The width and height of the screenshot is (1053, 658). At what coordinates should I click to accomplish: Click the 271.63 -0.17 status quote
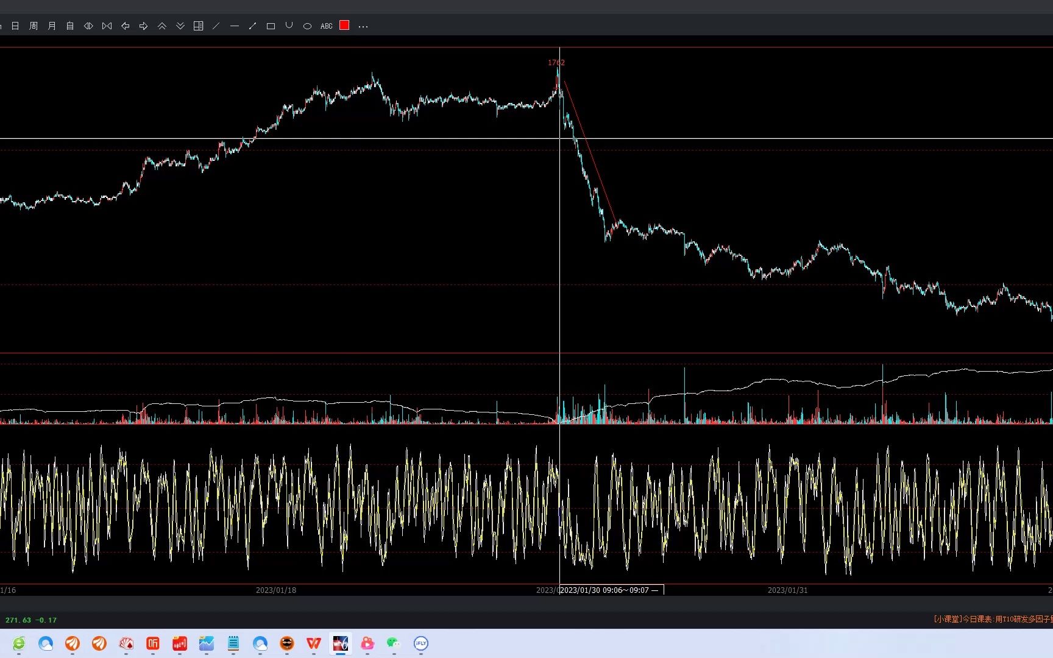click(31, 620)
